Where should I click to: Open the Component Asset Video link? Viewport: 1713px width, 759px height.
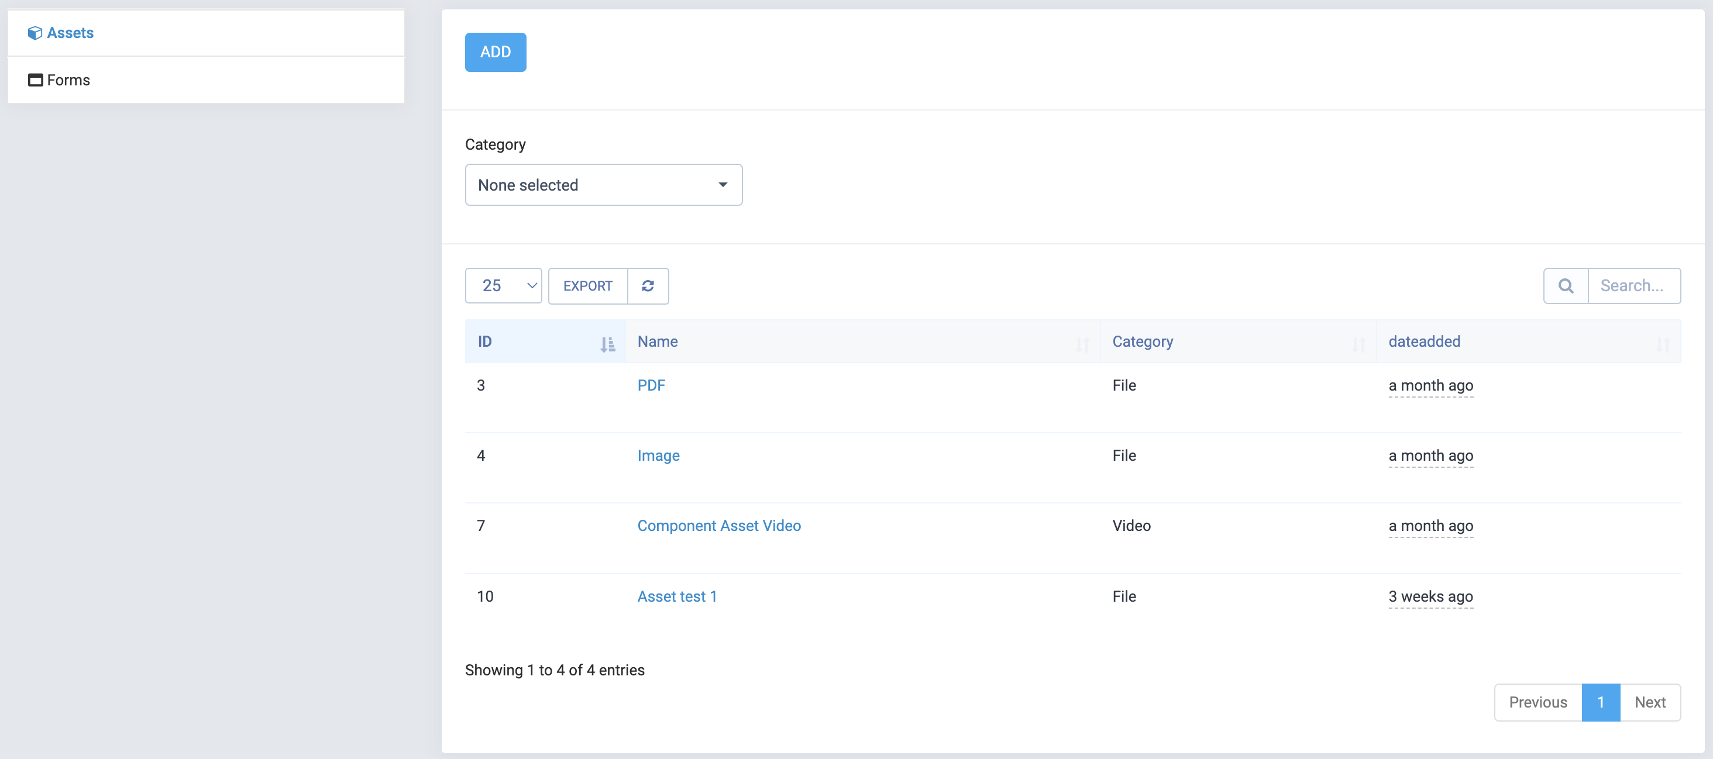pyautogui.click(x=718, y=526)
